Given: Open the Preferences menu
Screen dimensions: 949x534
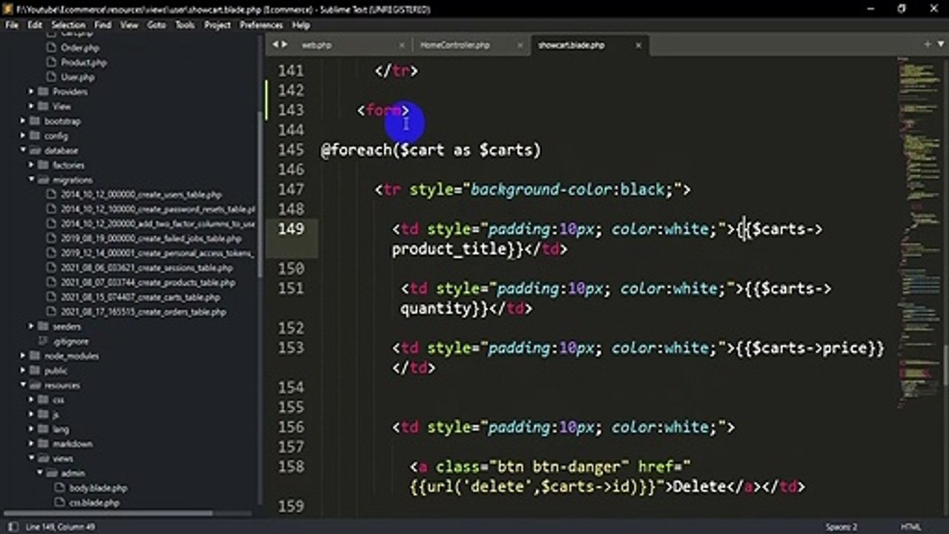Looking at the screenshot, I should click(x=261, y=25).
